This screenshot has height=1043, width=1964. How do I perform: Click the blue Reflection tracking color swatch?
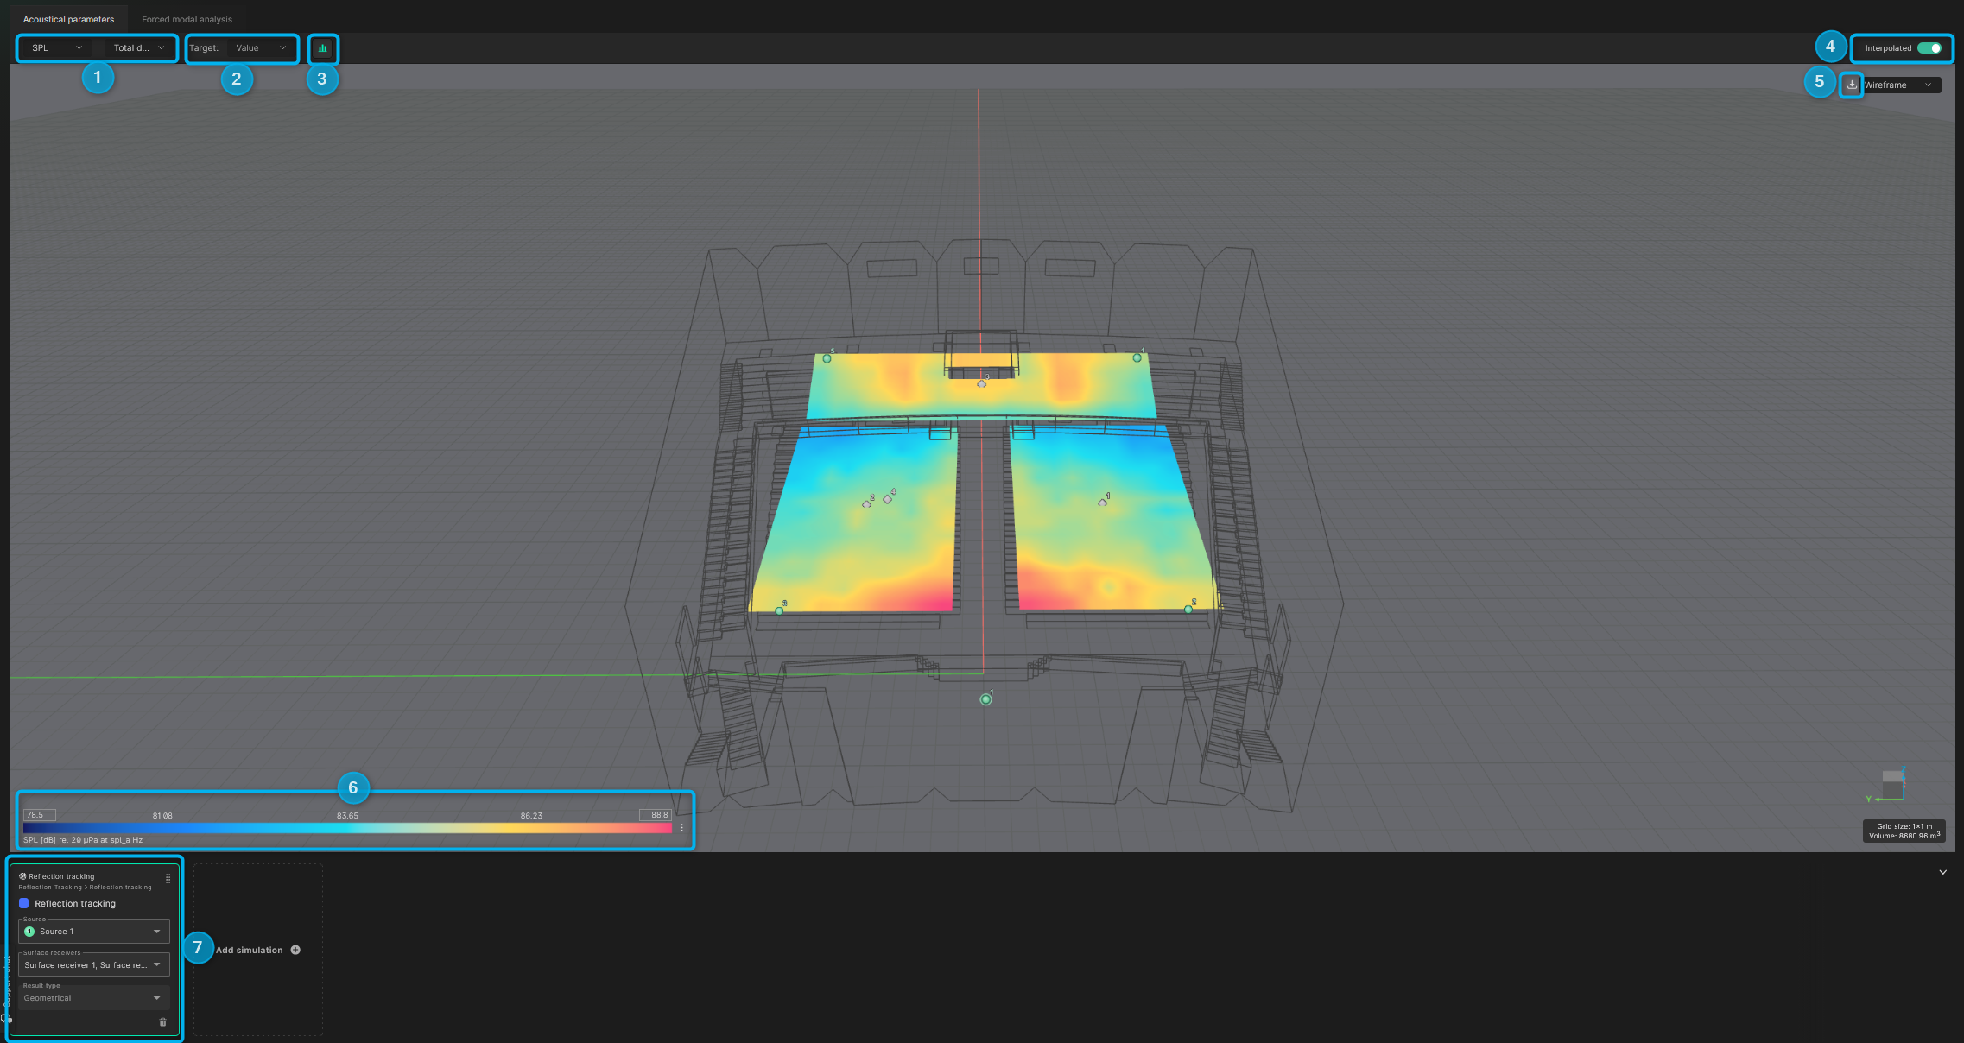coord(22,903)
